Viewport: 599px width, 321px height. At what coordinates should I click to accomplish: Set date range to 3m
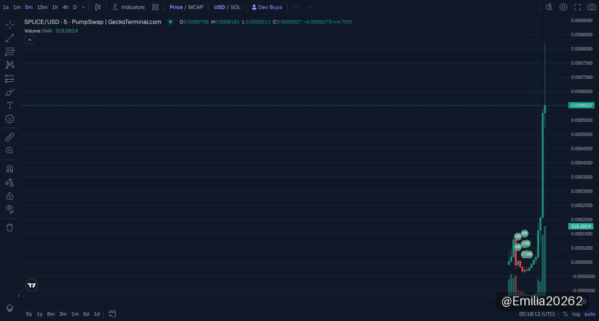pyautogui.click(x=63, y=314)
